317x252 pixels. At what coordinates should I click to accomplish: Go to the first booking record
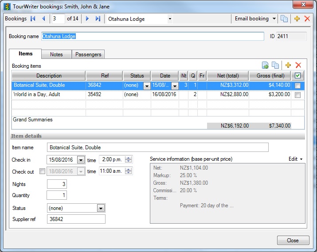tap(33, 19)
